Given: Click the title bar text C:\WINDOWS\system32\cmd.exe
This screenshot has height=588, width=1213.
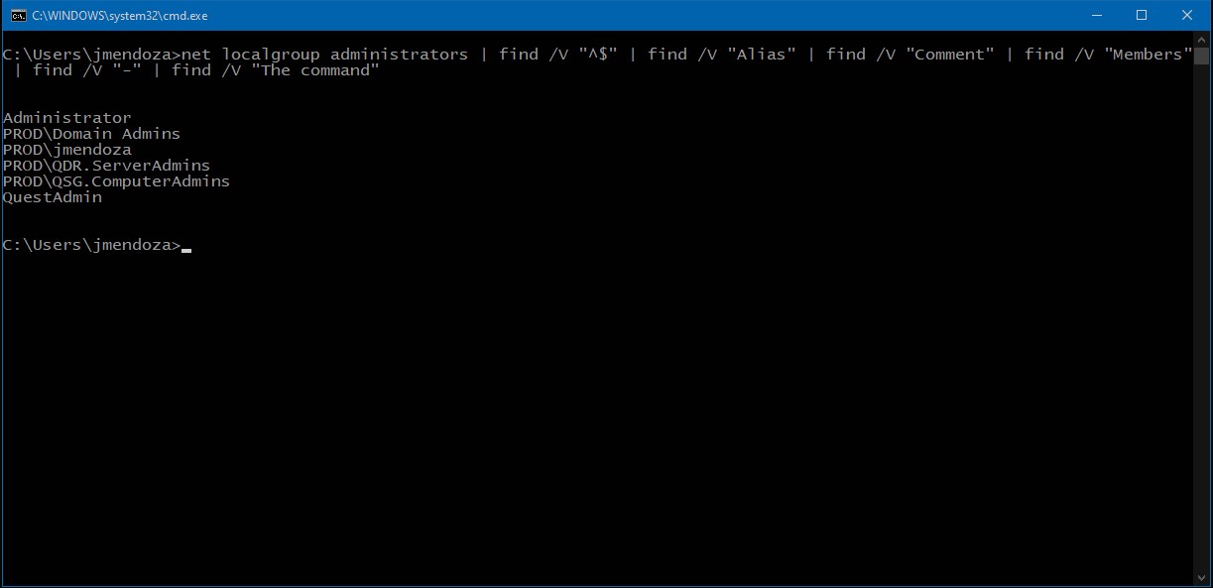Looking at the screenshot, I should click(120, 16).
